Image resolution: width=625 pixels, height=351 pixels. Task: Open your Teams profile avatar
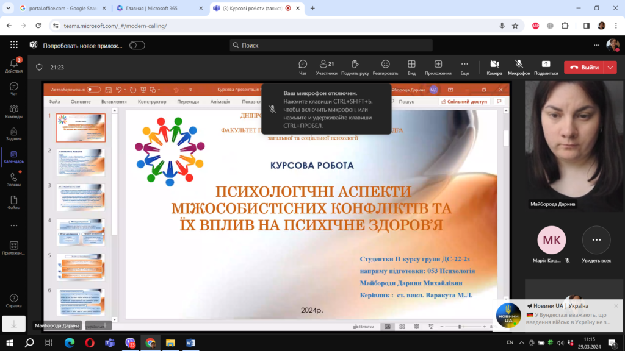click(613, 45)
